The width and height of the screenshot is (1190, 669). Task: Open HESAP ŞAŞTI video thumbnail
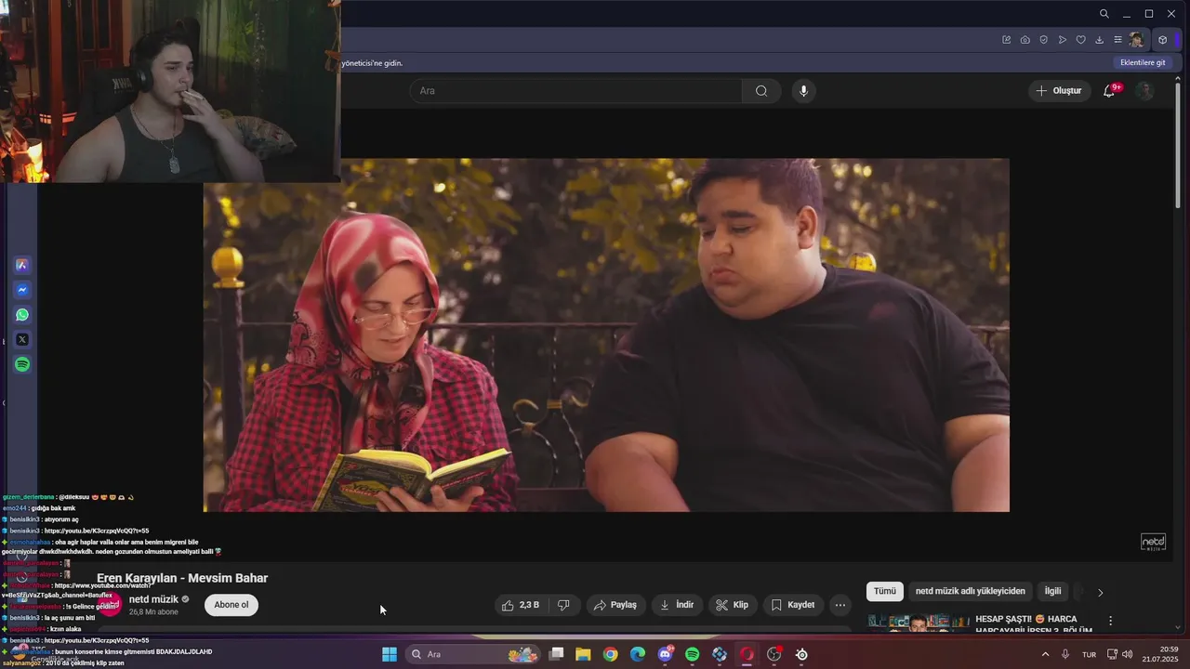pos(918,623)
